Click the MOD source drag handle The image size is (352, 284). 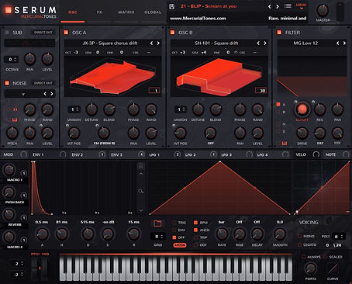pyautogui.click(x=23, y=154)
